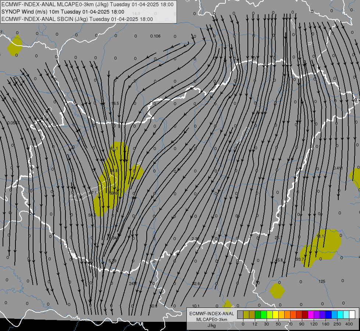This screenshot has height=331, width=360.
Task: Select the white legend swatch
Action: pos(352,314)
